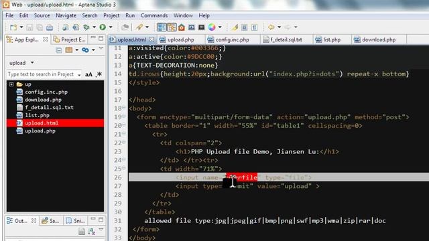429x241 pixels.
Task: Click the orange package icon in App Explorer
Action: point(69,50)
